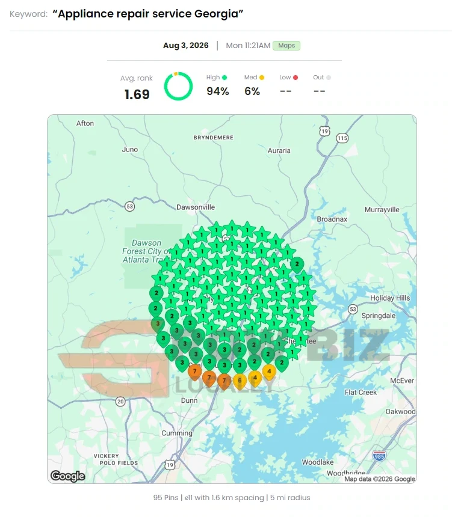Click the grid size icon before 11
This screenshot has height=517, width=452.
[x=187, y=498]
